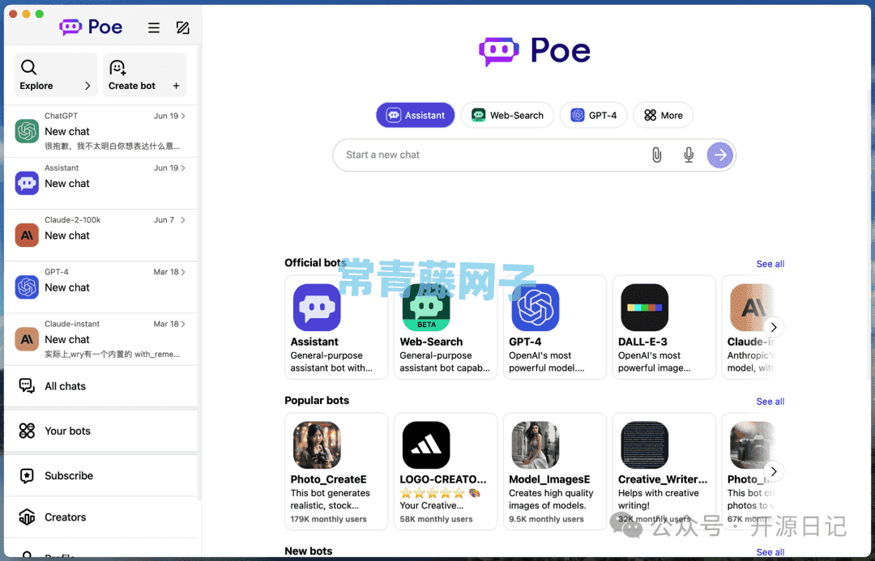The width and height of the screenshot is (875, 561).
Task: Click the plus sign on the Create bot card
Action: (x=177, y=86)
